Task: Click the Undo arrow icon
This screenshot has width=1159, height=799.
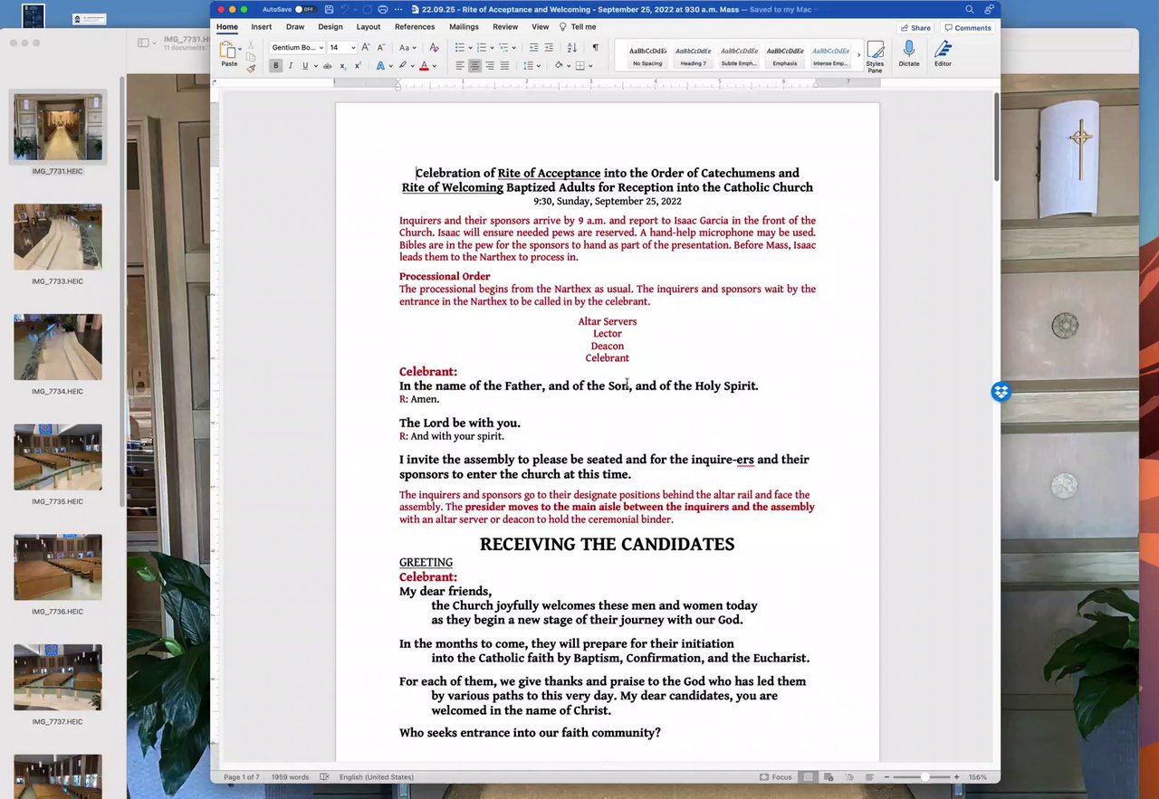Action: pos(345,9)
